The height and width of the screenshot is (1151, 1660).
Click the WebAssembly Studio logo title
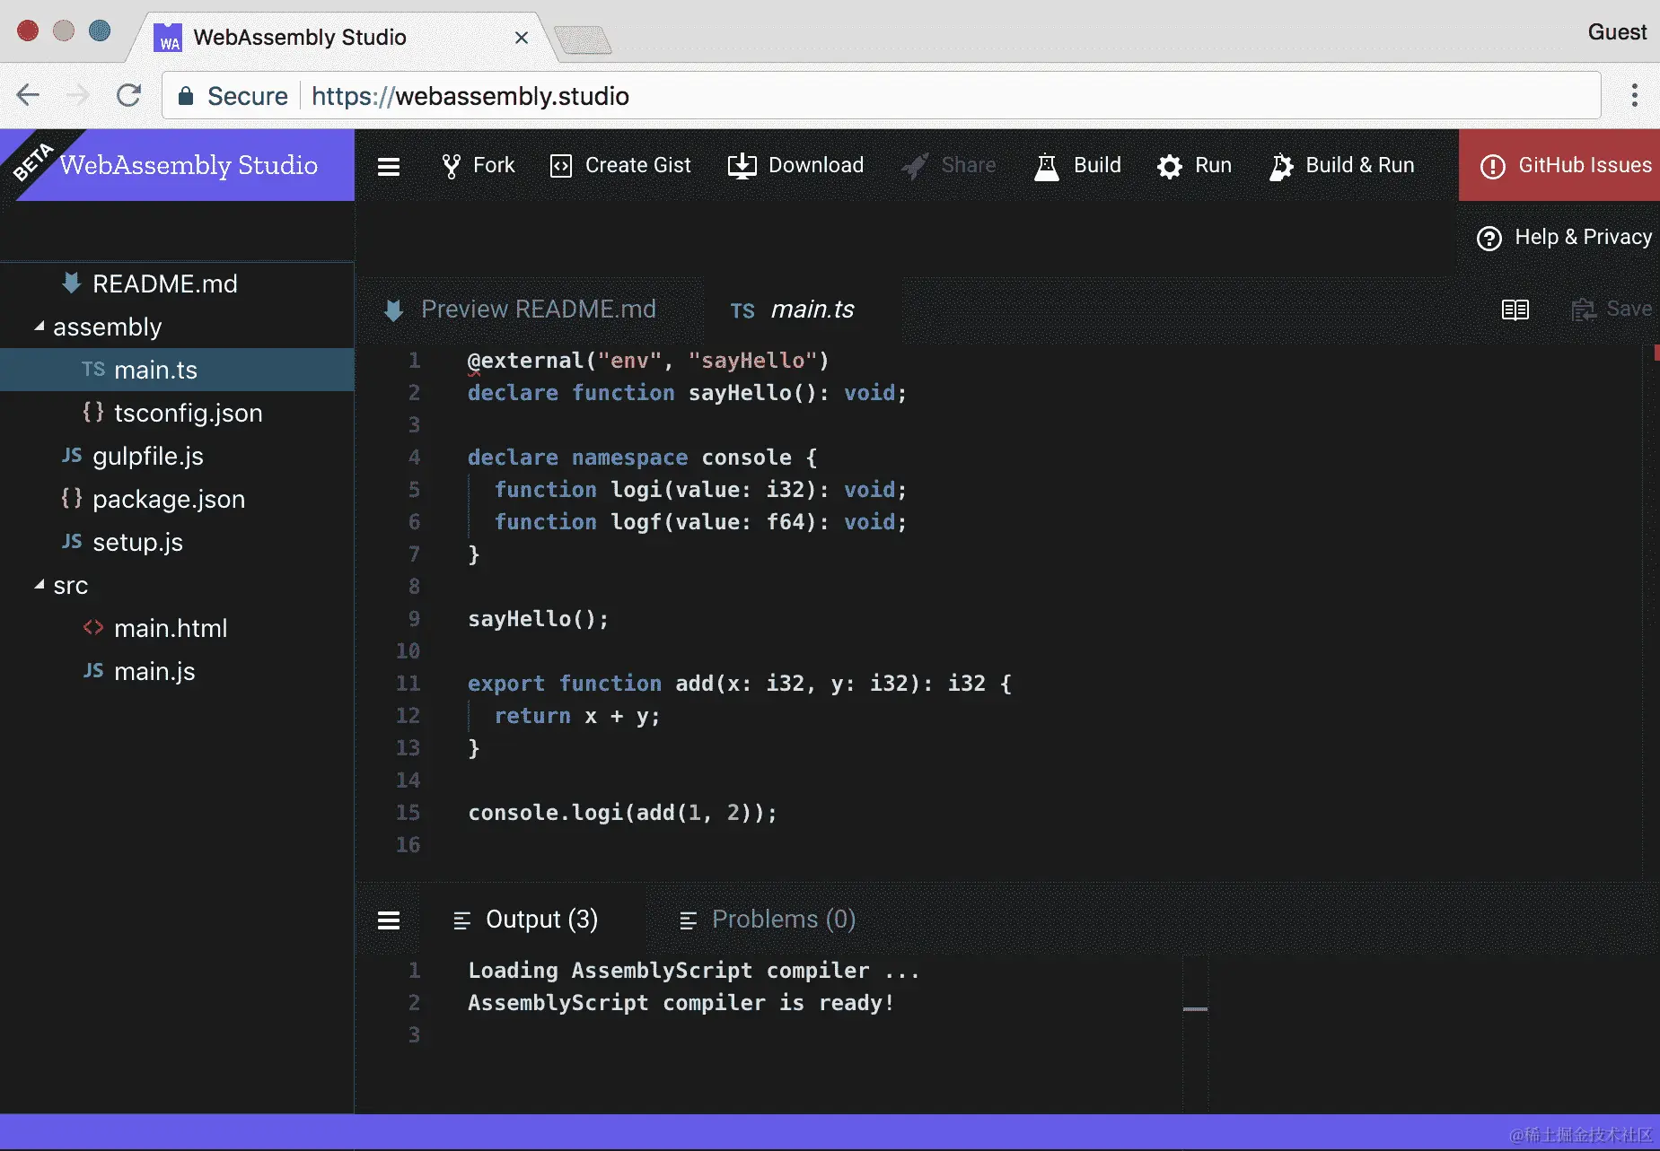click(x=189, y=165)
